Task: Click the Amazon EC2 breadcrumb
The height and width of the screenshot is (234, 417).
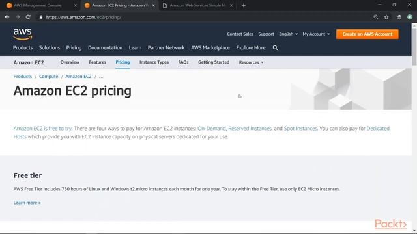Action: pos(78,77)
